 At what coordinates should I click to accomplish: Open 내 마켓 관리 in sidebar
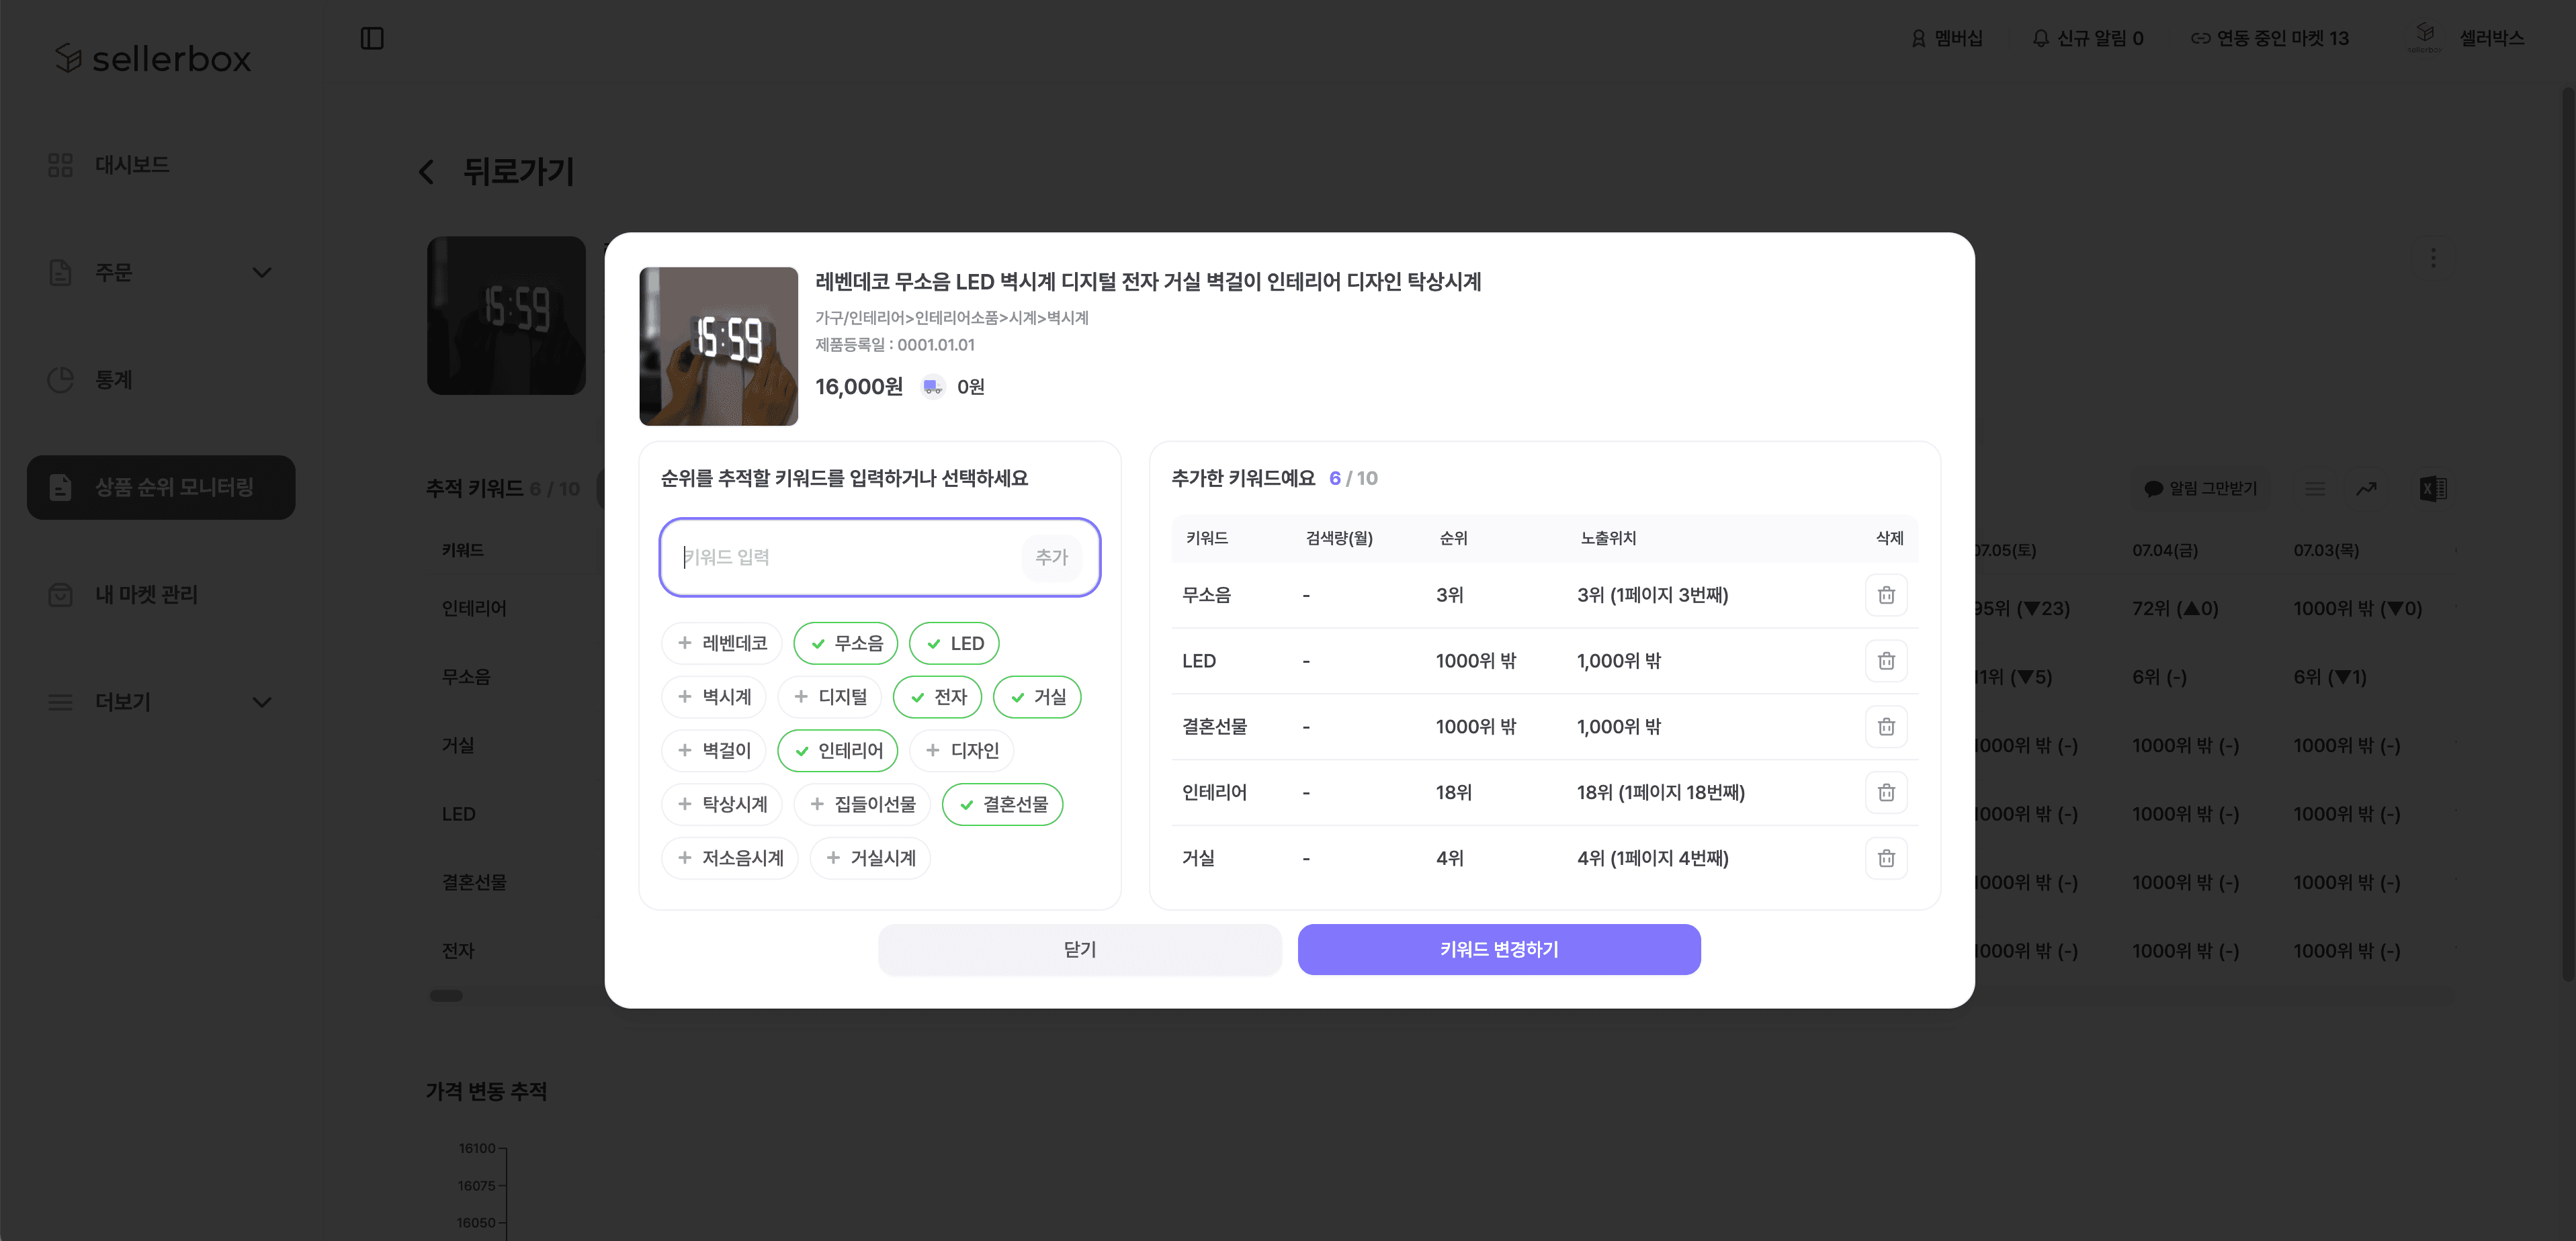[161, 594]
